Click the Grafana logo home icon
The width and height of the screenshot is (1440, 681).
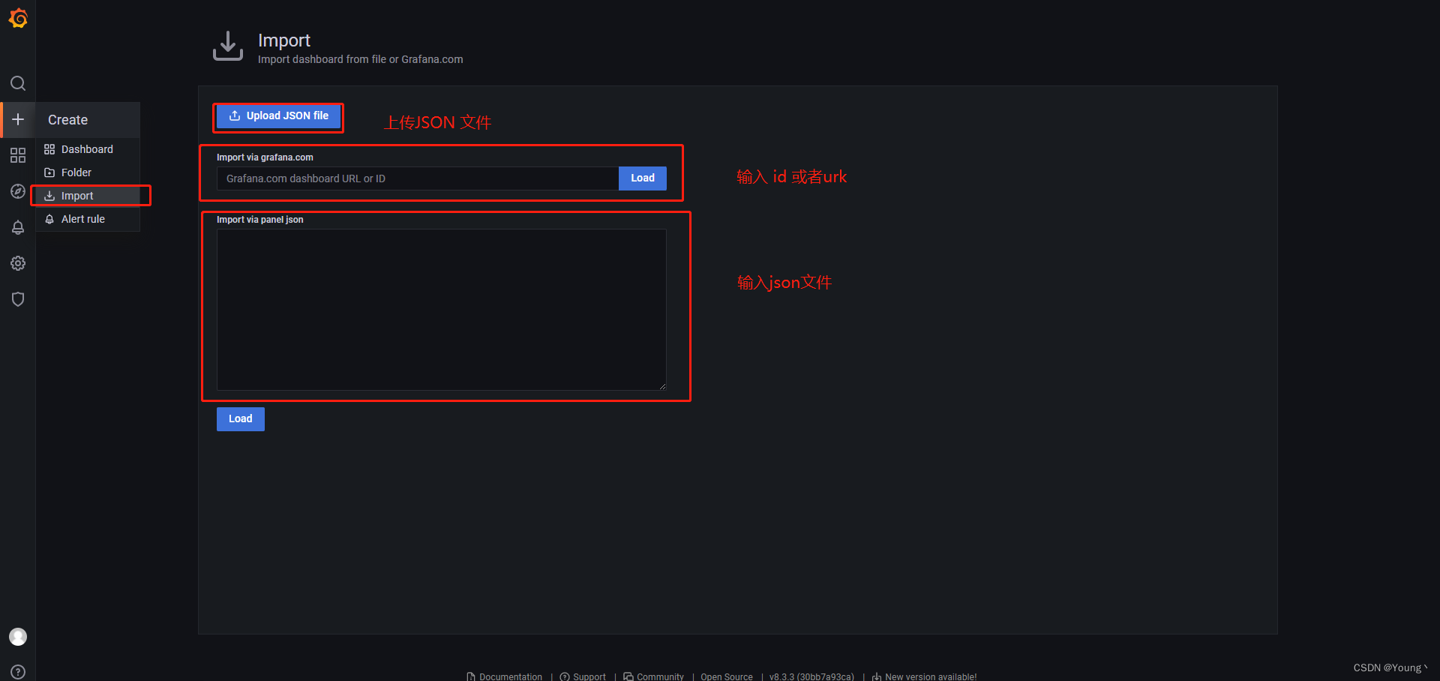[x=18, y=18]
